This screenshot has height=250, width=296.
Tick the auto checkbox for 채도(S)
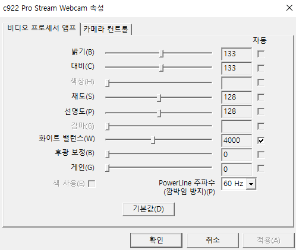261,97
